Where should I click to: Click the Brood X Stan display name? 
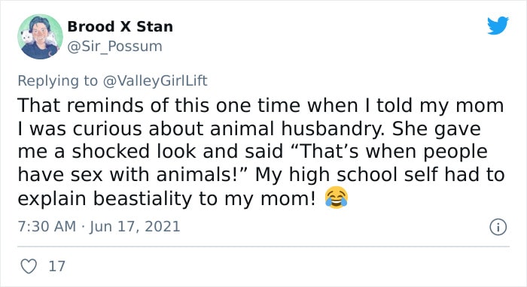point(120,26)
